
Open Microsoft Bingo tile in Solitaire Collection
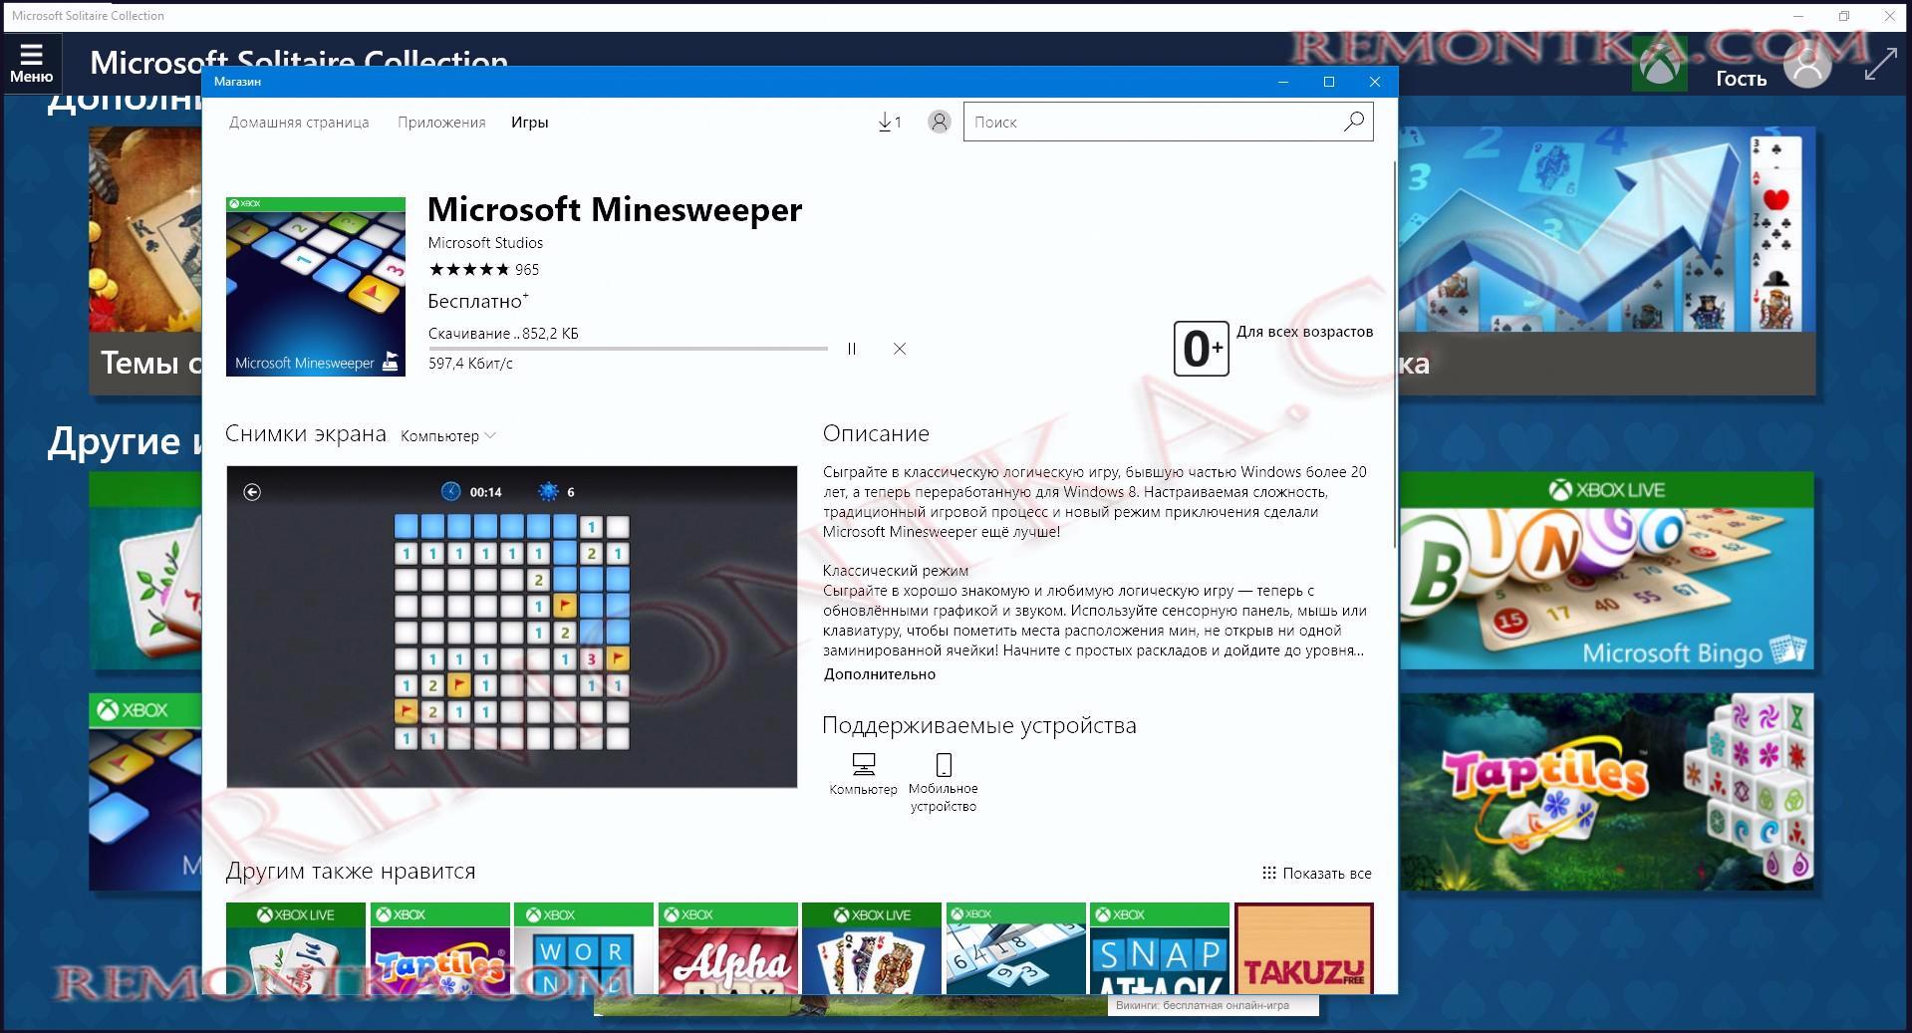(x=1606, y=570)
